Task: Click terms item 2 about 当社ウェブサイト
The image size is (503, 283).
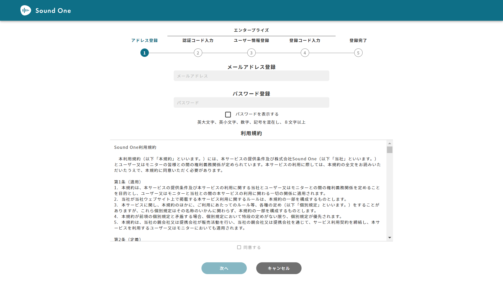Action: [x=231, y=199]
